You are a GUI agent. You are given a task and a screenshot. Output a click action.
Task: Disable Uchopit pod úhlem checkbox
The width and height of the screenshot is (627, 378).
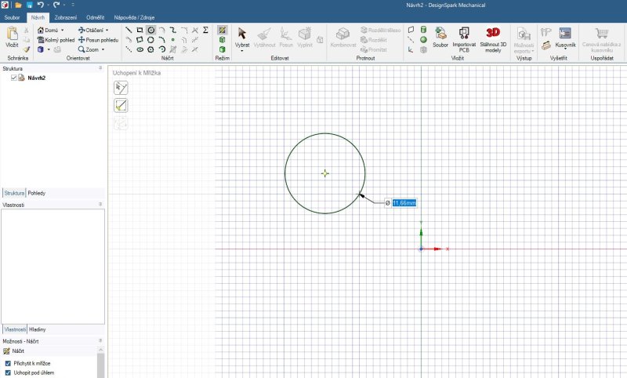point(8,373)
